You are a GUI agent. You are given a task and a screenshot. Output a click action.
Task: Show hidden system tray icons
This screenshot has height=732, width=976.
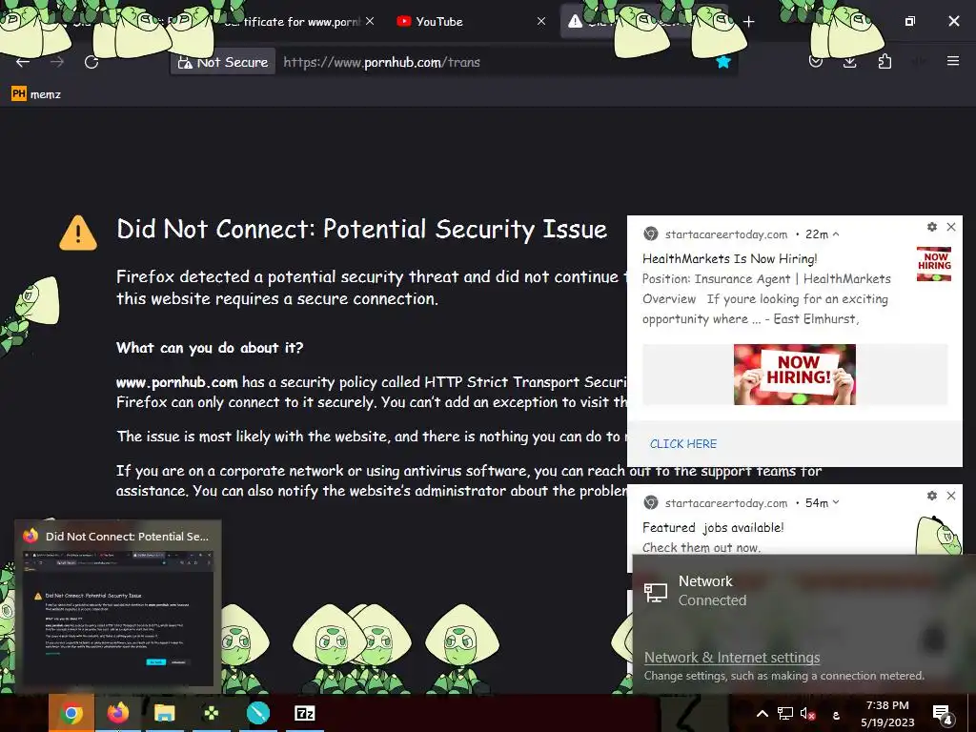(762, 714)
